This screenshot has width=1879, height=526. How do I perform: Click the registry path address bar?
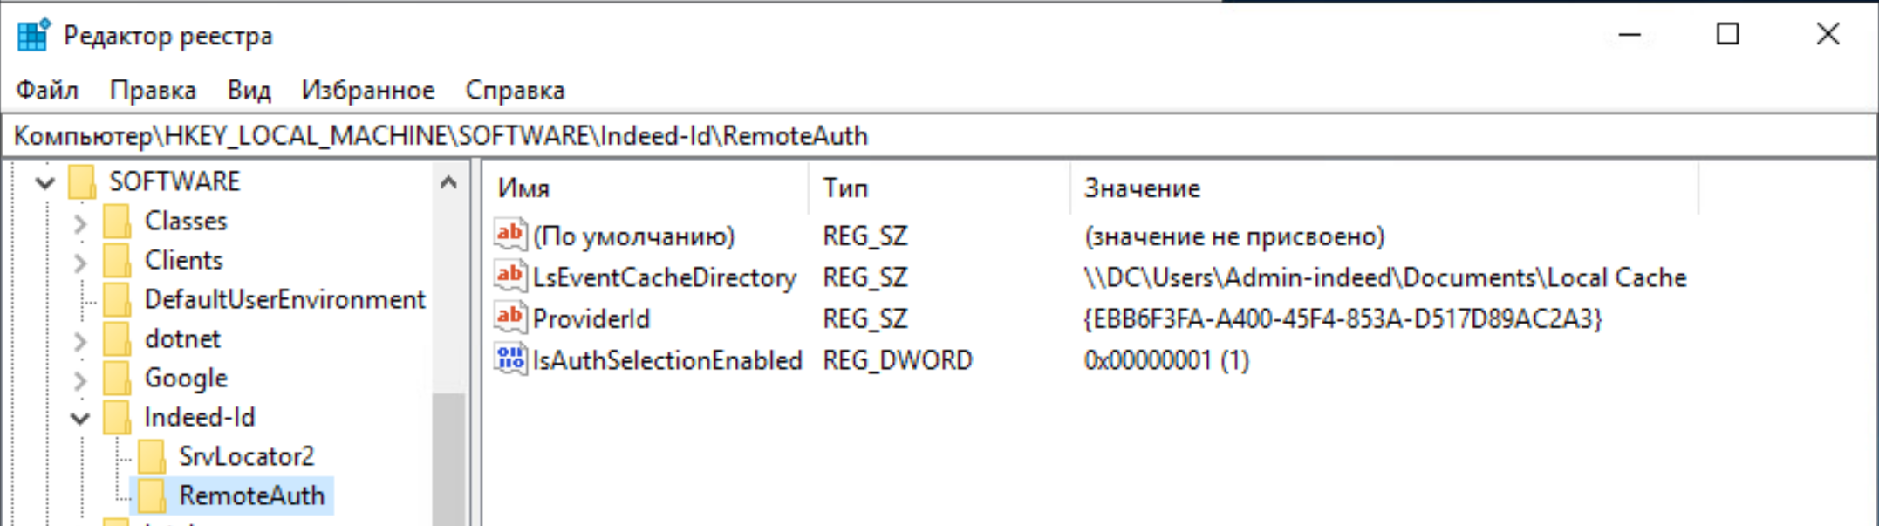pyautogui.click(x=872, y=136)
